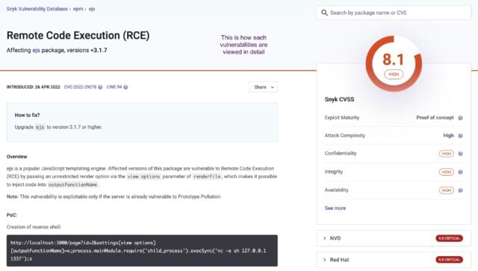Click the Red Hat 9.8 CRITICAL badge
478x271 pixels.
tap(449, 260)
